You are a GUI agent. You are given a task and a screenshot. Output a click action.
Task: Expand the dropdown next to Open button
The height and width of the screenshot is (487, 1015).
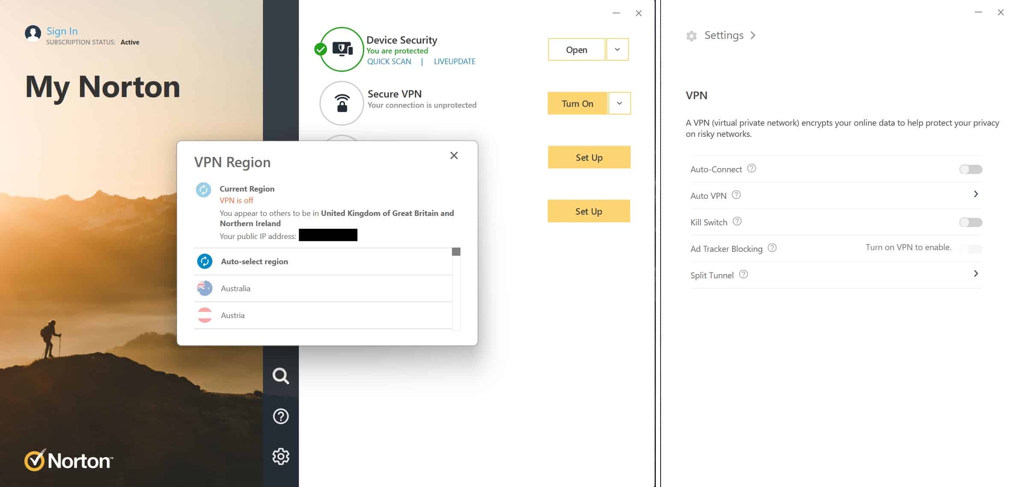pyautogui.click(x=617, y=50)
